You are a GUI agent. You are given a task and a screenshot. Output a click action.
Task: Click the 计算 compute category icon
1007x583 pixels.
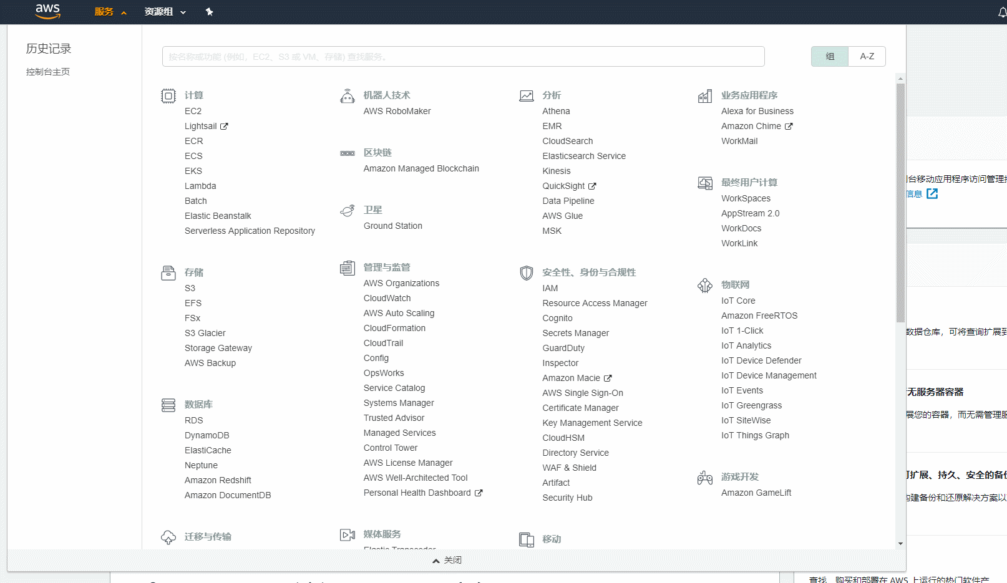coord(168,96)
